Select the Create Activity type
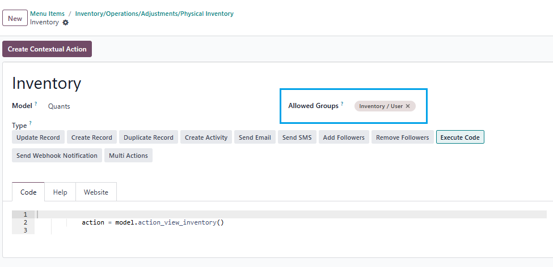Screen dimensions: 553x267 [x=206, y=137]
